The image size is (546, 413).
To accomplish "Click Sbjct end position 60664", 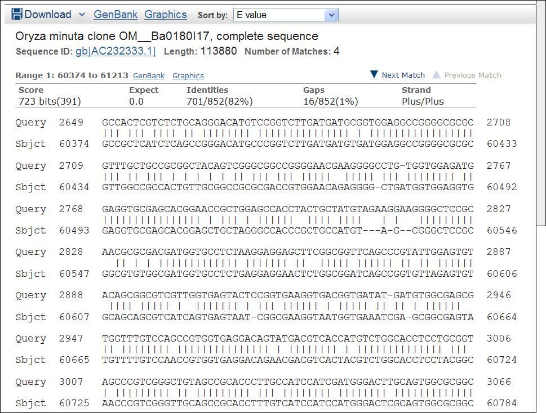I will [502, 317].
